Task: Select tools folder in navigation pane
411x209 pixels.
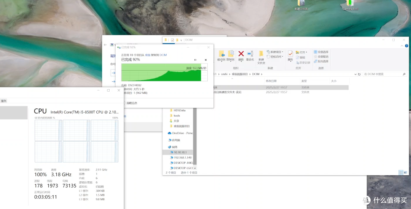Action: [x=175, y=116]
